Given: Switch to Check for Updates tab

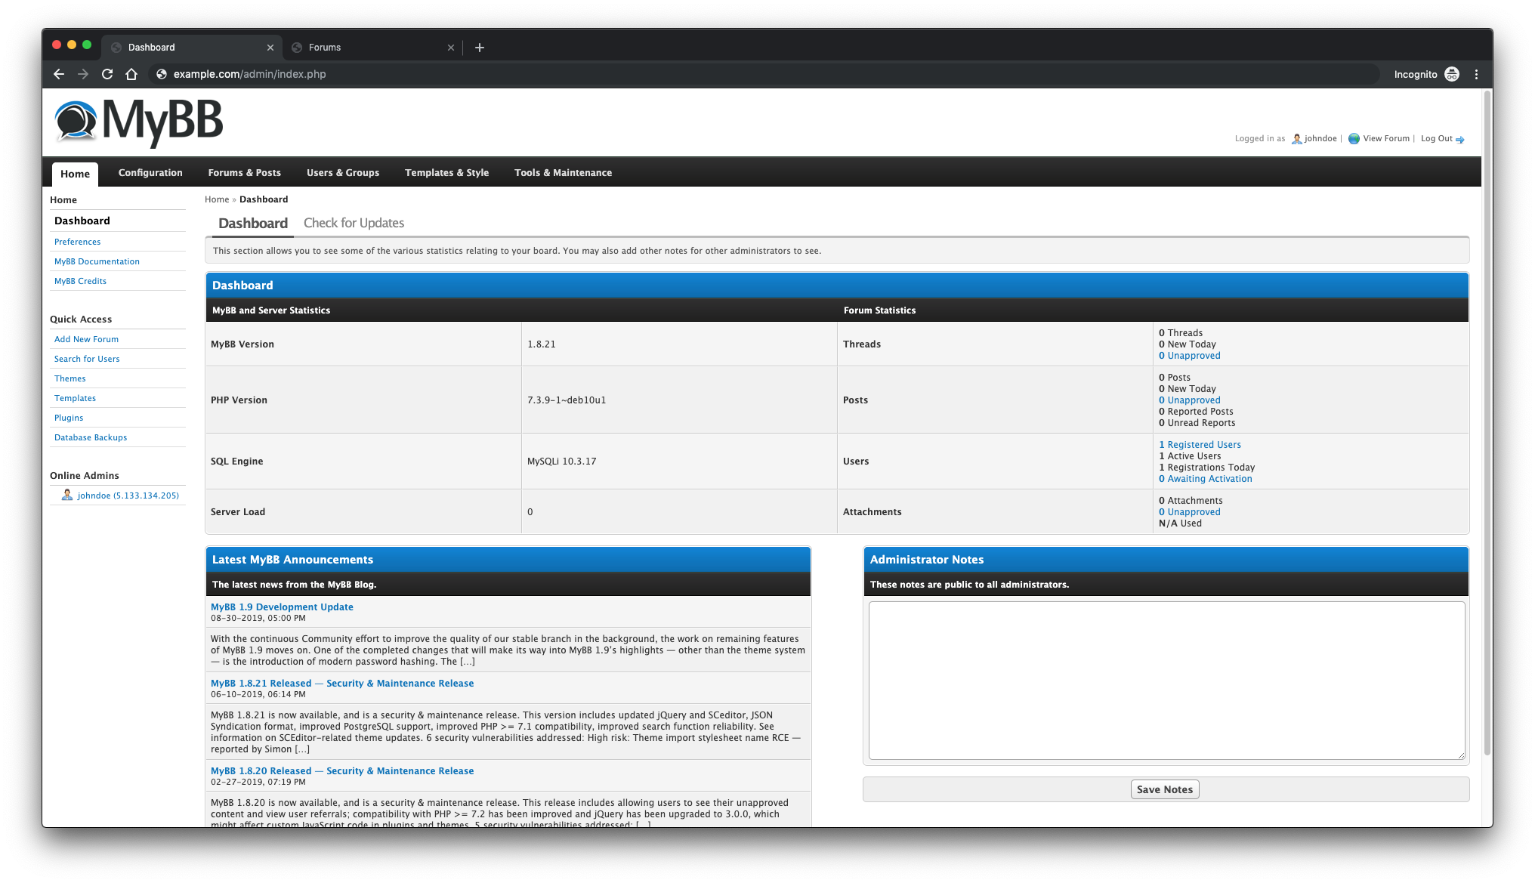Looking at the screenshot, I should click(x=354, y=222).
